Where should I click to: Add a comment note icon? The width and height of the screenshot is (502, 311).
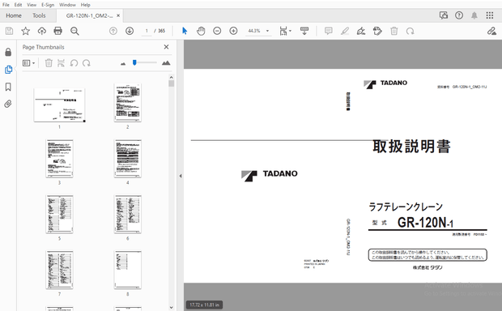point(328,31)
